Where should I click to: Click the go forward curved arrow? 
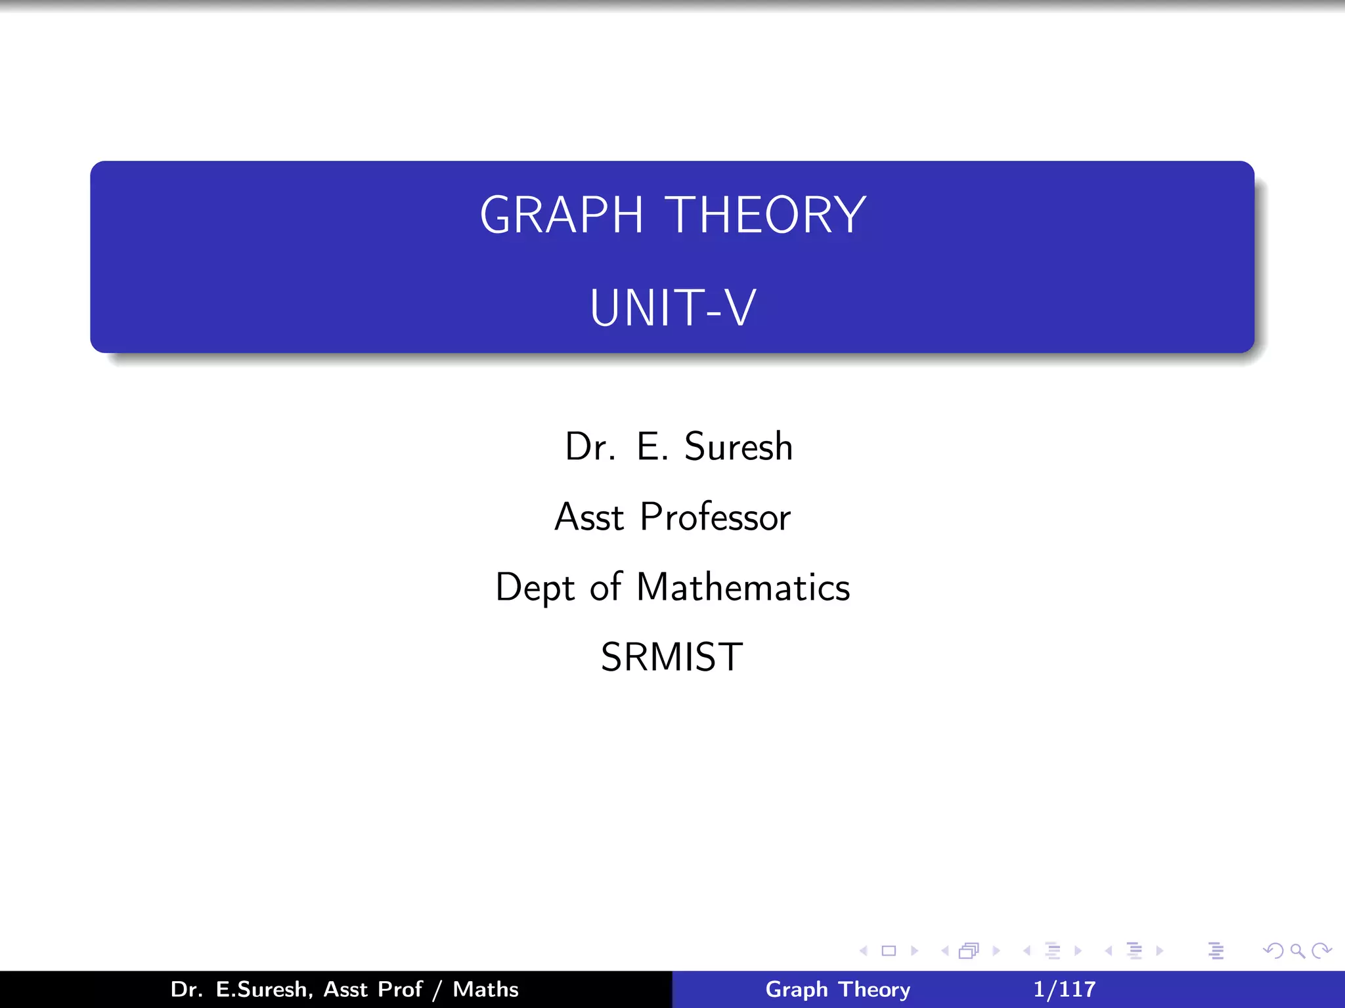[1321, 951]
